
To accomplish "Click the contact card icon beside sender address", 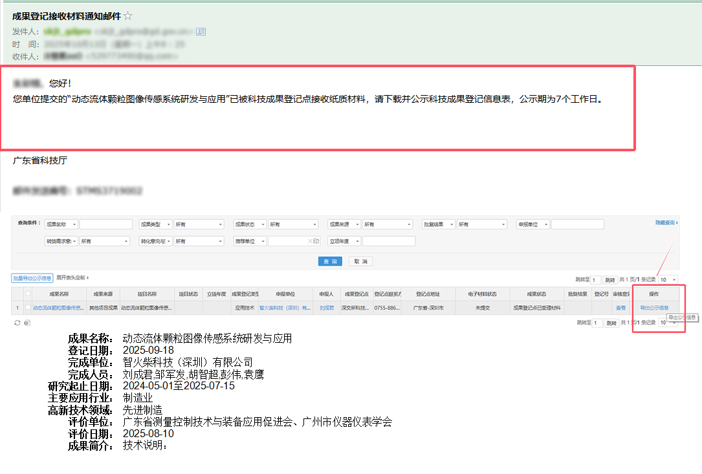I will [x=200, y=31].
